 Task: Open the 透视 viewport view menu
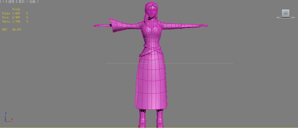pos(11,2)
